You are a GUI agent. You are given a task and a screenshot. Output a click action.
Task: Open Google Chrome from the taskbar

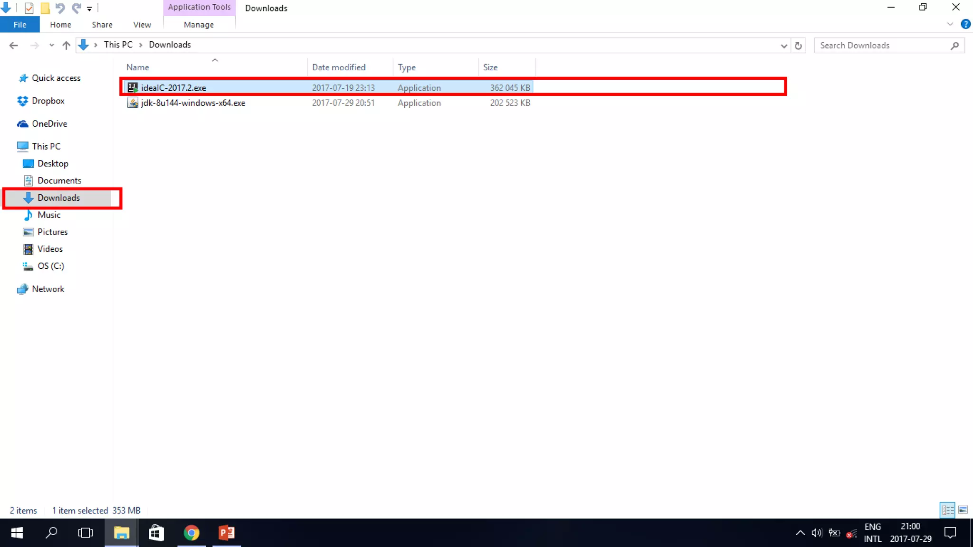click(191, 533)
